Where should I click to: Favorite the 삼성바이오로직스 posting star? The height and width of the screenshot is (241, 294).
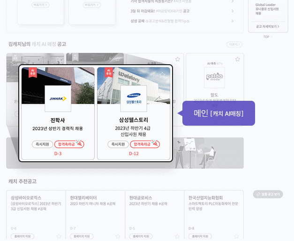click(x=59, y=236)
